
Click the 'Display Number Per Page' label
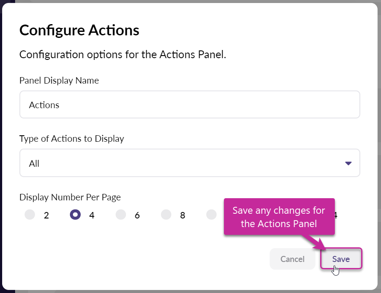70,197
